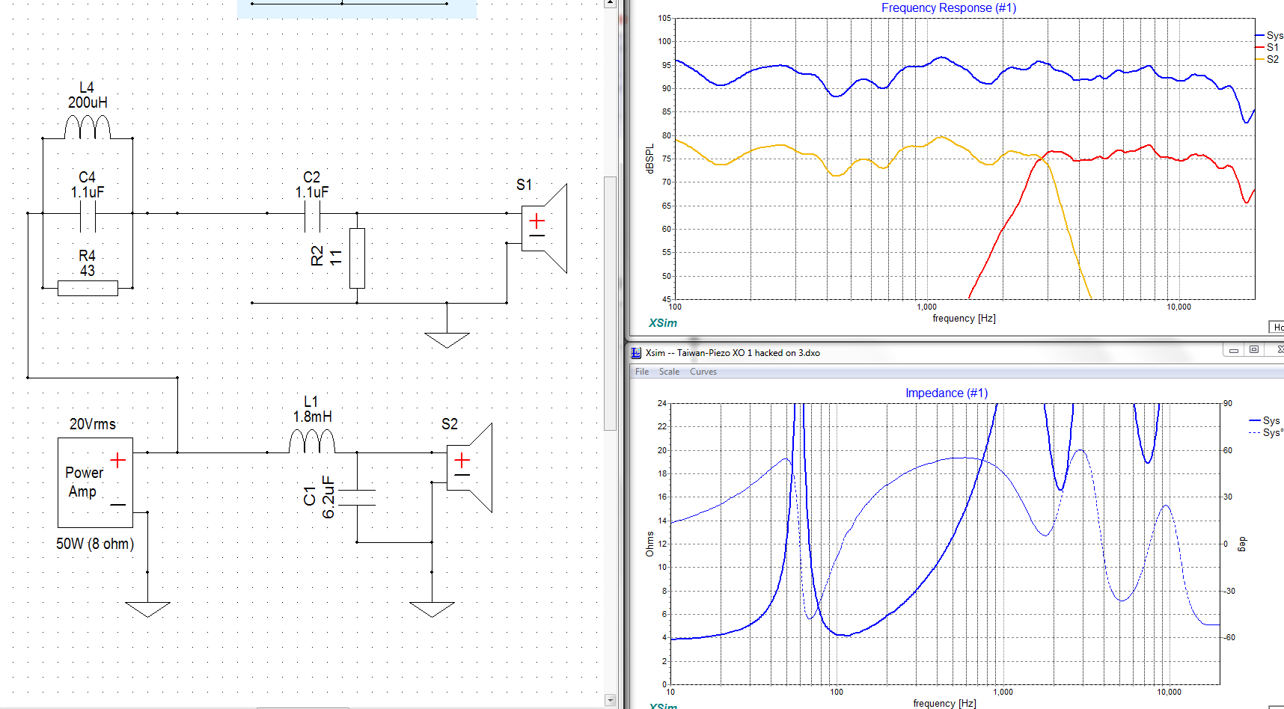The height and width of the screenshot is (709, 1284).
Task: Click solid Sys legend entry in Impedance graph
Action: pos(1265,420)
